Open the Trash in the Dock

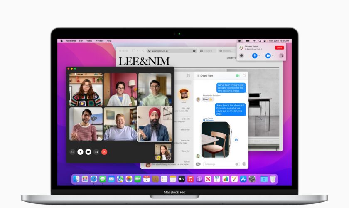coord(273,179)
